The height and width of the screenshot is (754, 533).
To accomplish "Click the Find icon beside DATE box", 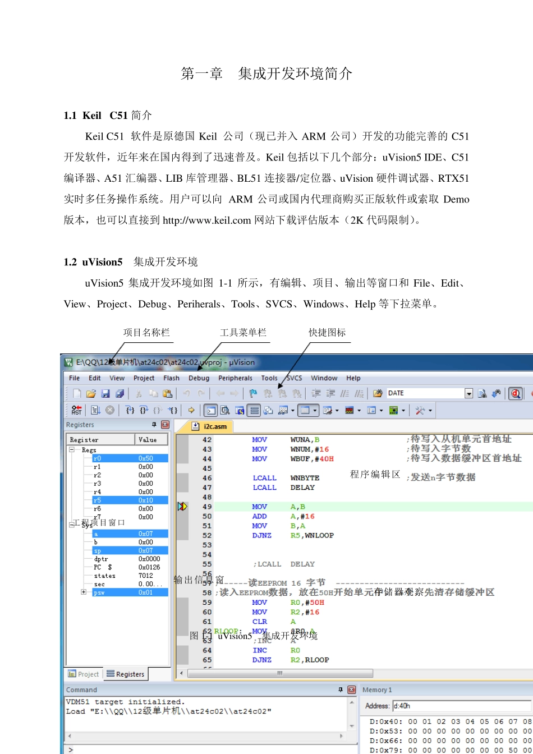I will tap(482, 393).
